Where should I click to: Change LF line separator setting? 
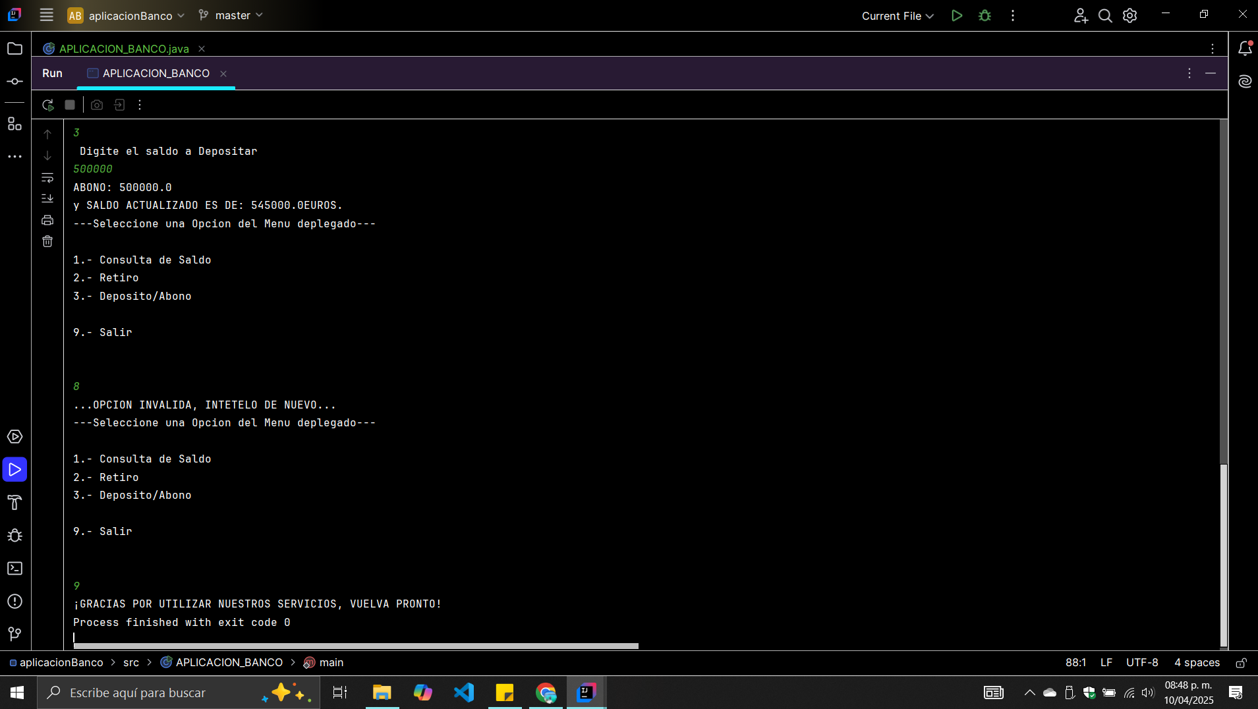[x=1106, y=662]
